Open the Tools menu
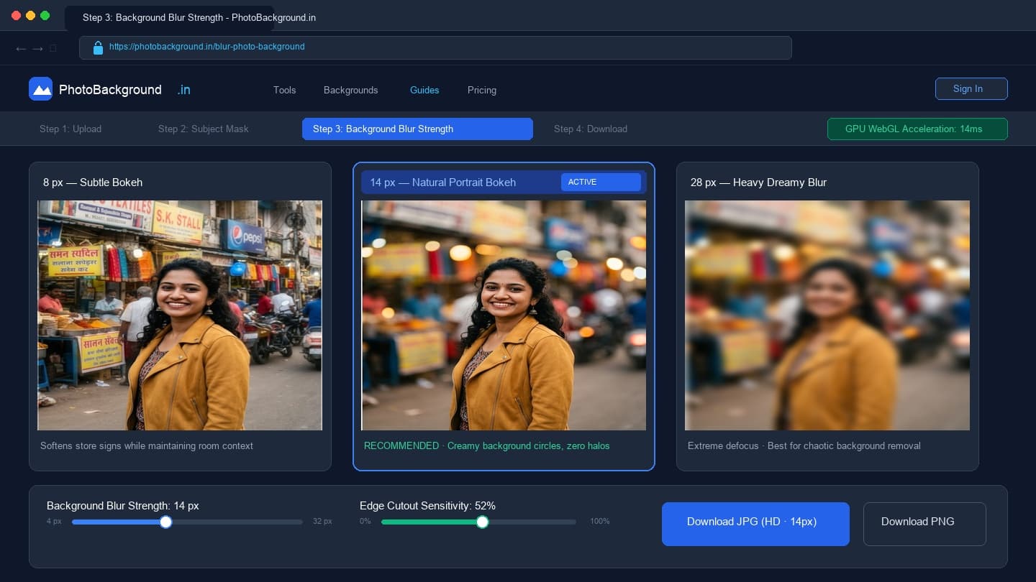The height and width of the screenshot is (582, 1036). 284,90
